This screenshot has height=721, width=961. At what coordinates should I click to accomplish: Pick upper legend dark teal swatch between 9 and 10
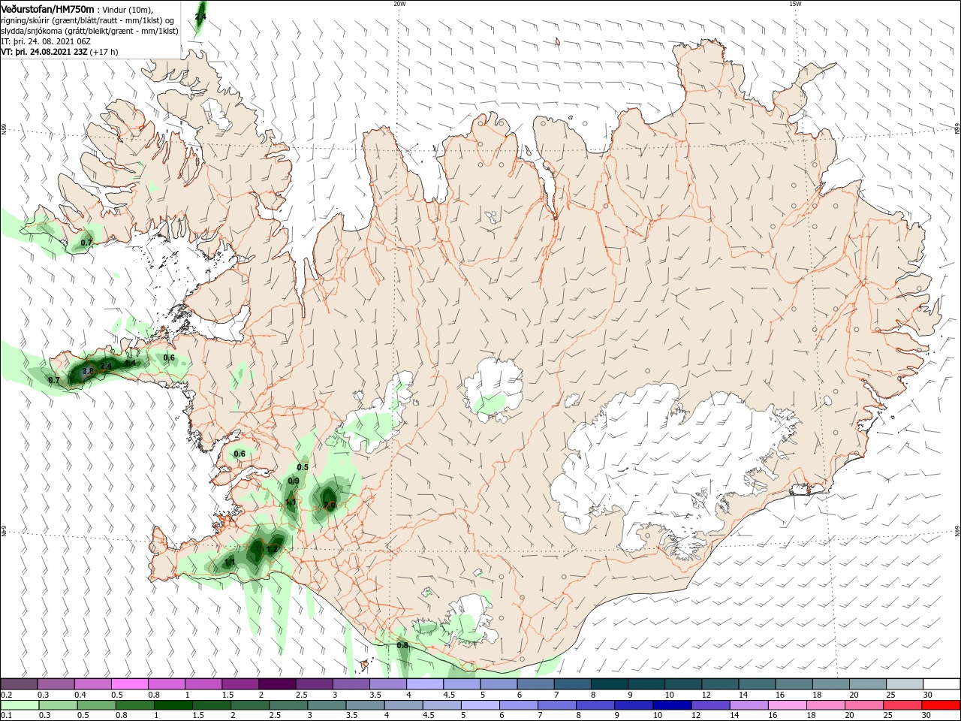click(x=646, y=683)
